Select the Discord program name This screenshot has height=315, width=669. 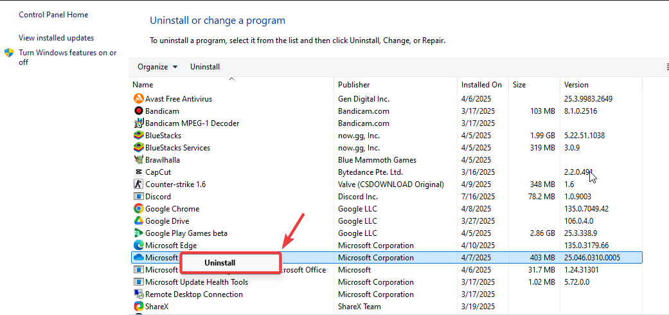coord(158,197)
